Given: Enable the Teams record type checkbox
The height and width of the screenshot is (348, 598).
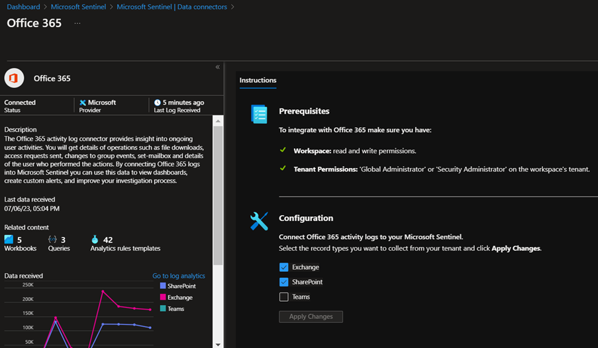Looking at the screenshot, I should click(x=283, y=297).
